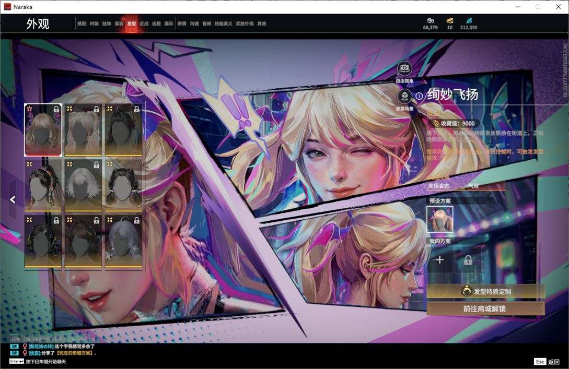Screen dimensions: 569x369
Task: Click the Esc key return icon
Action: coord(540,361)
